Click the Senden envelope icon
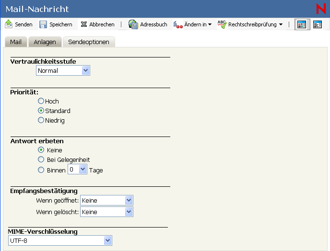This screenshot has width=330, height=251. pyautogui.click(x=9, y=24)
